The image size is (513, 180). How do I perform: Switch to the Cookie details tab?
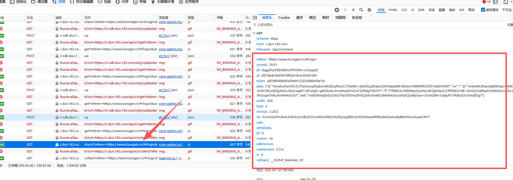[x=284, y=18]
